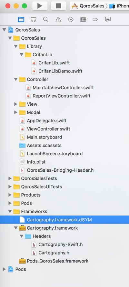129x287 pixels.
Task: Select the Frameworks group label
Action: coord(34,211)
